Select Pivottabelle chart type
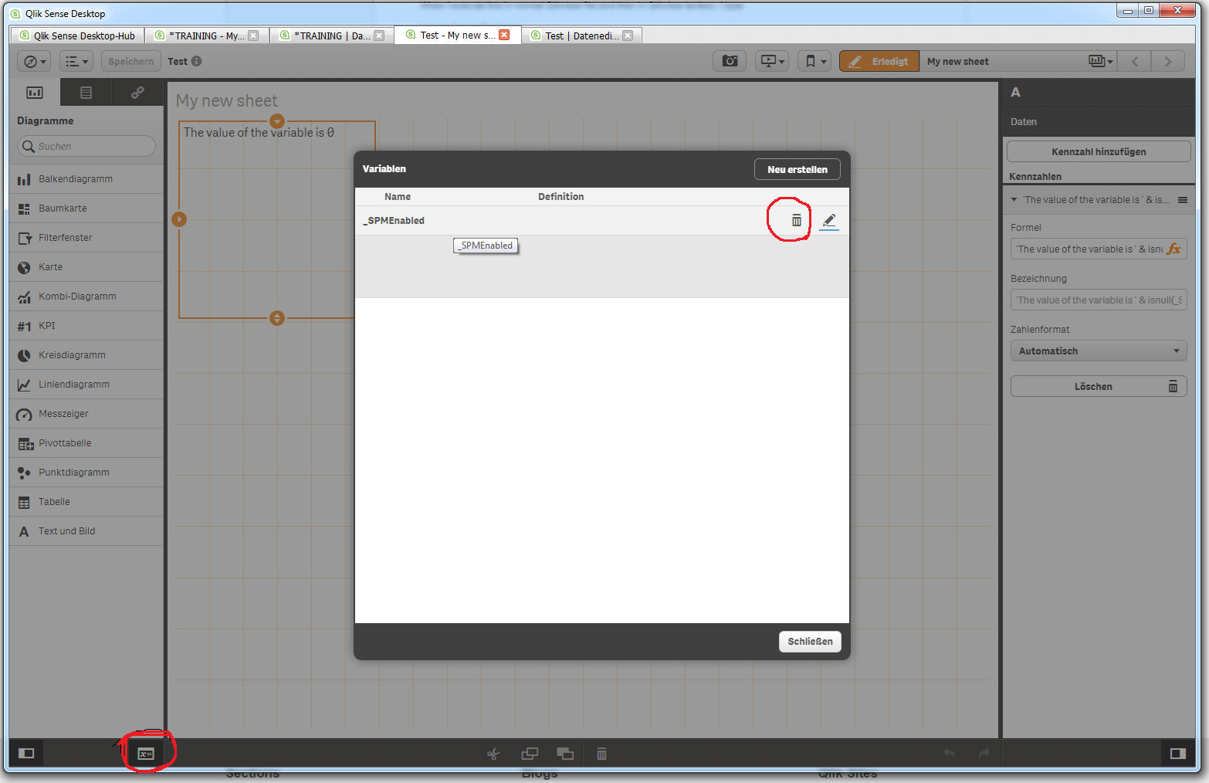Viewport: 1209px width, 783px height. coord(86,443)
